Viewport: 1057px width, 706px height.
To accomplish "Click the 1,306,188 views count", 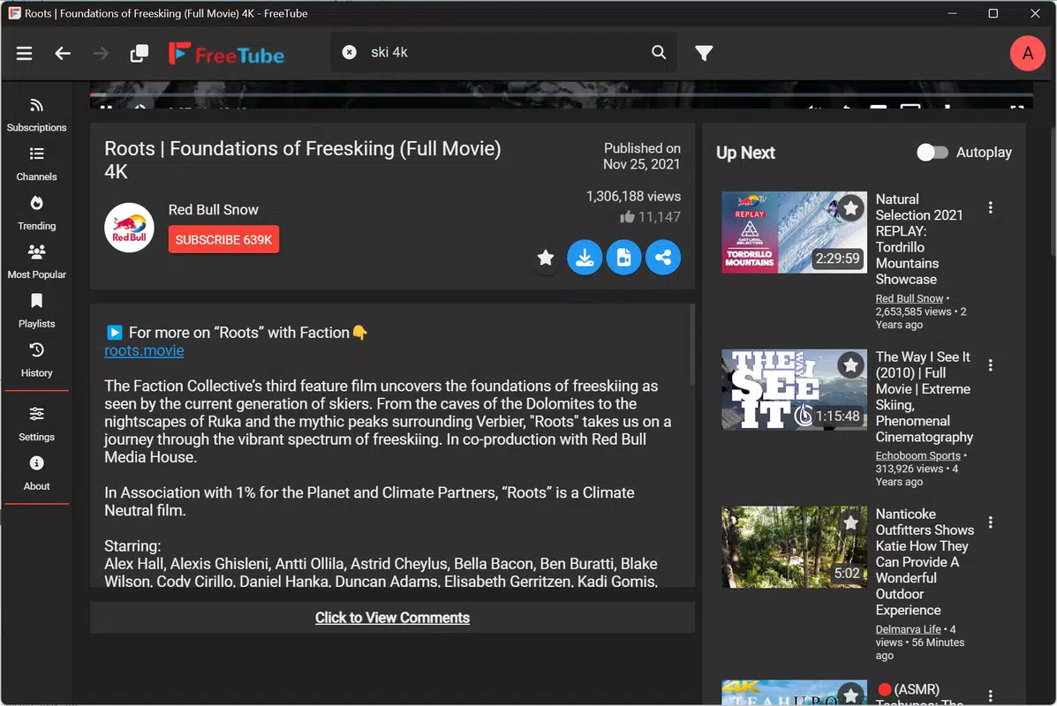I will tap(633, 196).
